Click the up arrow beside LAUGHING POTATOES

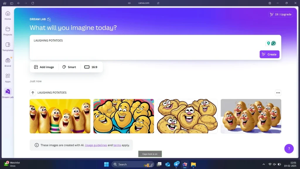33,93
